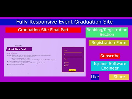Image resolution: width=132 pixels, height=99 pixels.
Task: Click the HURRY UP text
Action: 18,46
